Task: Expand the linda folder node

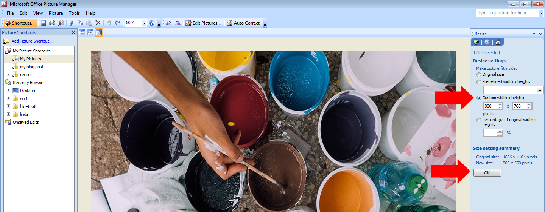Action: tap(8, 114)
